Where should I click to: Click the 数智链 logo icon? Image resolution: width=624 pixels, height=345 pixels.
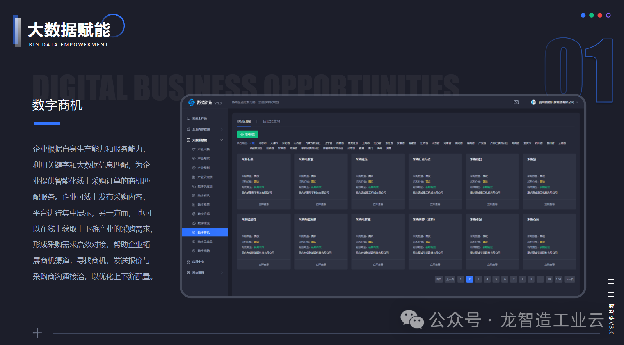point(191,102)
